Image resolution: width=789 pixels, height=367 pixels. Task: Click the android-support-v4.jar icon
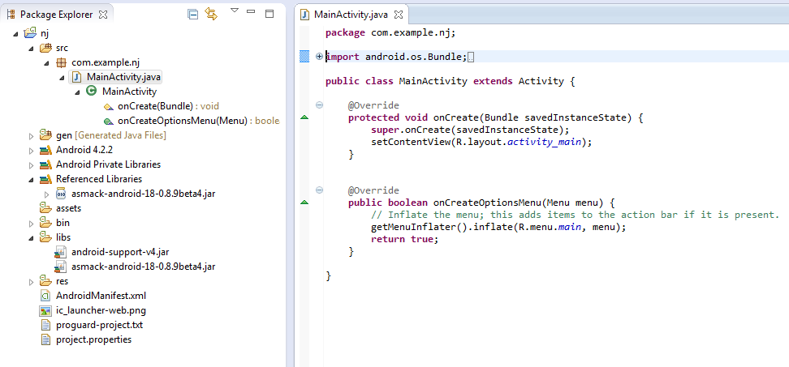point(61,252)
